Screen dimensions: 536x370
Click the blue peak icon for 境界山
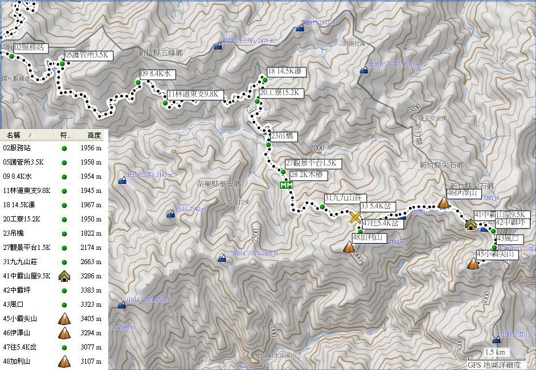coord(364,70)
